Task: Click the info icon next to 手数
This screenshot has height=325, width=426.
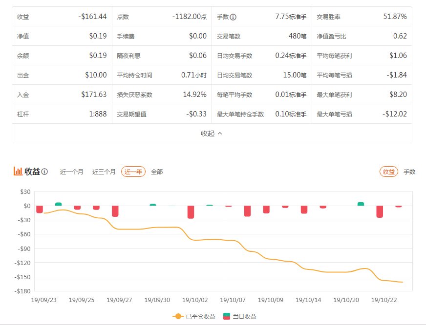Action: pyautogui.click(x=233, y=17)
